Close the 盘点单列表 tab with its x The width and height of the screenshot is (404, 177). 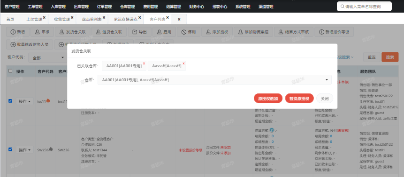[x=104, y=17]
